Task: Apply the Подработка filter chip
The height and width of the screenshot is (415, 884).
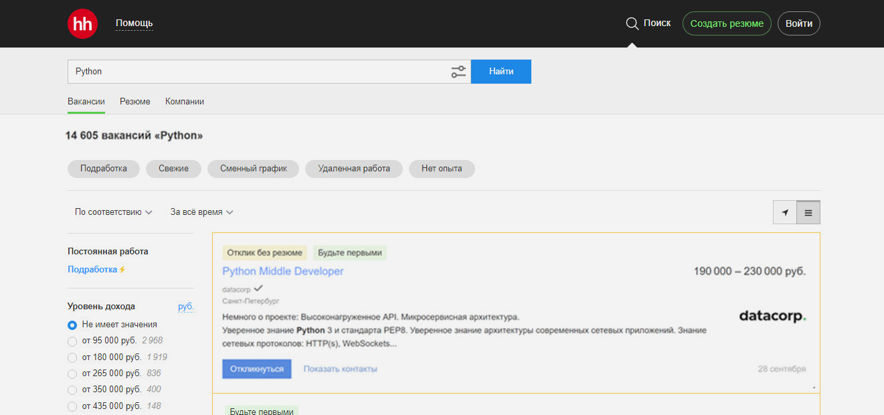Action: click(x=104, y=169)
